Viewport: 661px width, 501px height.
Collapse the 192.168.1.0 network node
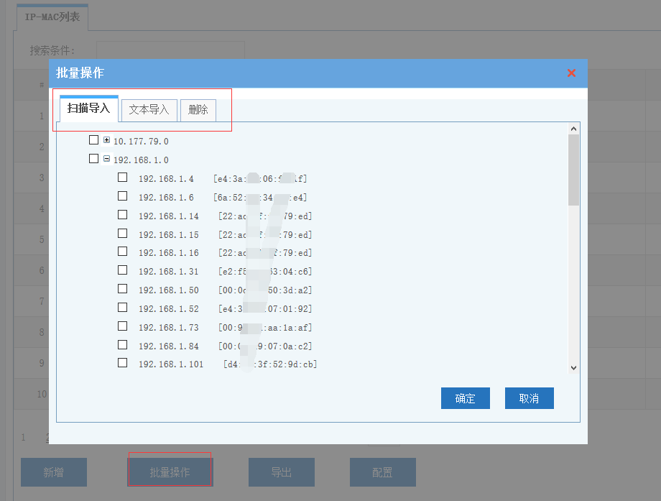click(x=107, y=159)
